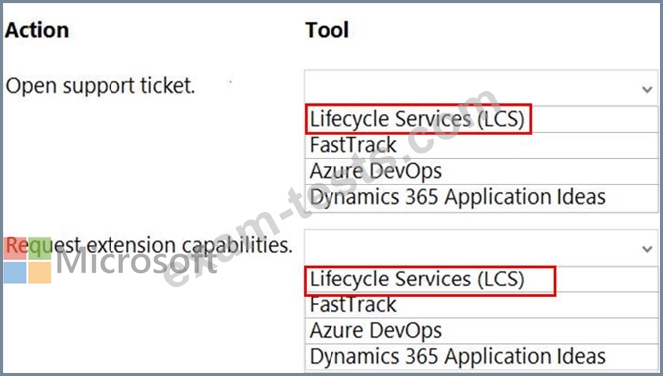Viewport: 663px width, 376px height.
Task: Click the Tool column header
Action: pyautogui.click(x=328, y=30)
